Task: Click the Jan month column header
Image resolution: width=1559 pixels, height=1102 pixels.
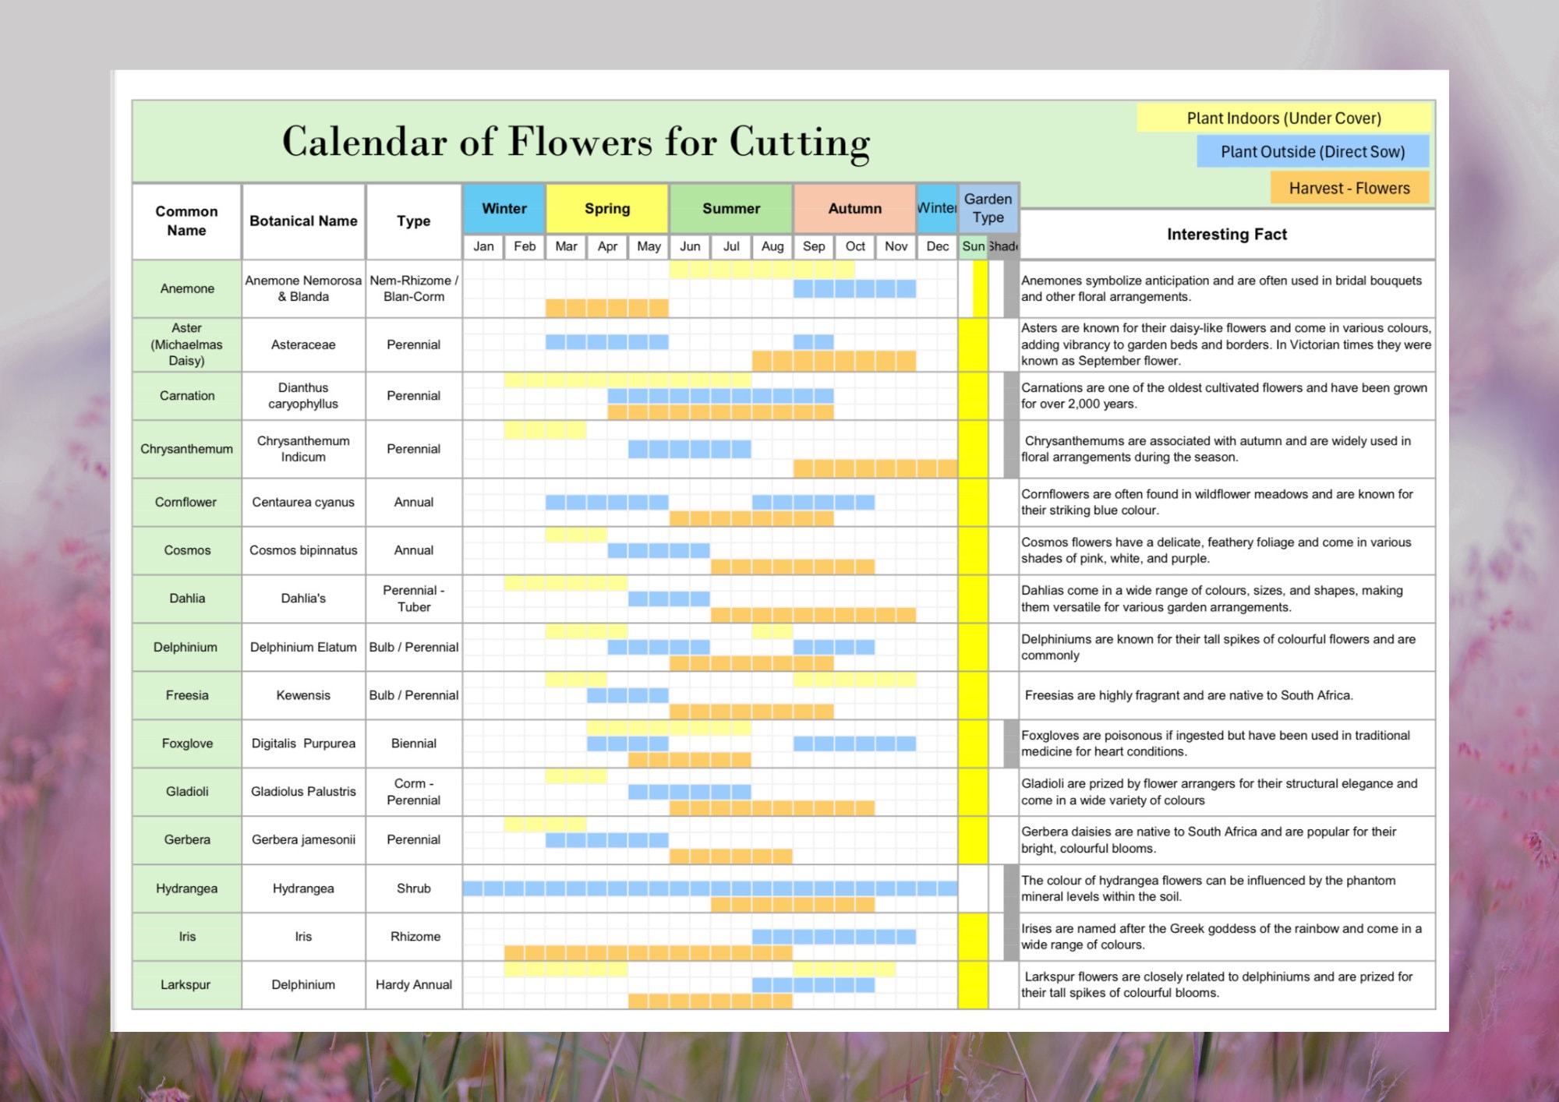Action: click(x=483, y=245)
